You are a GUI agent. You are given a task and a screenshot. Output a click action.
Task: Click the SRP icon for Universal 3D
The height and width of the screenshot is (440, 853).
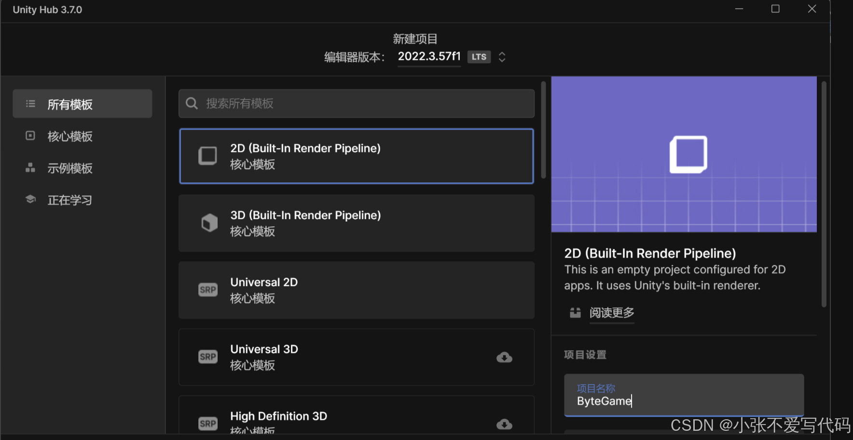(208, 357)
